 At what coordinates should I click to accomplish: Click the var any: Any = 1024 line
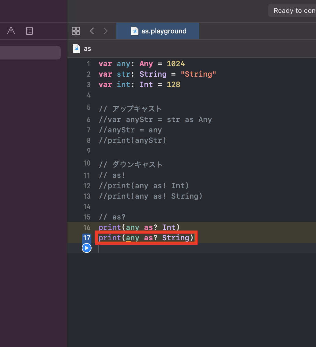point(141,64)
